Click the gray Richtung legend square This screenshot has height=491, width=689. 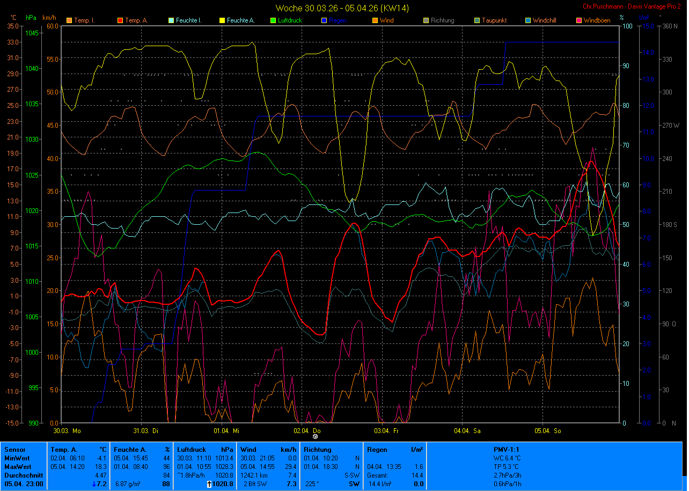tap(426, 21)
